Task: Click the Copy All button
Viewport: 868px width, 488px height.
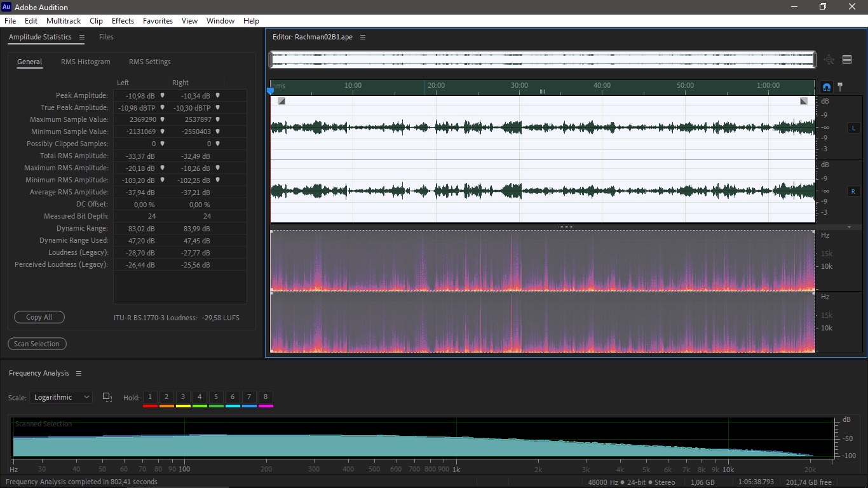Action: click(x=39, y=317)
